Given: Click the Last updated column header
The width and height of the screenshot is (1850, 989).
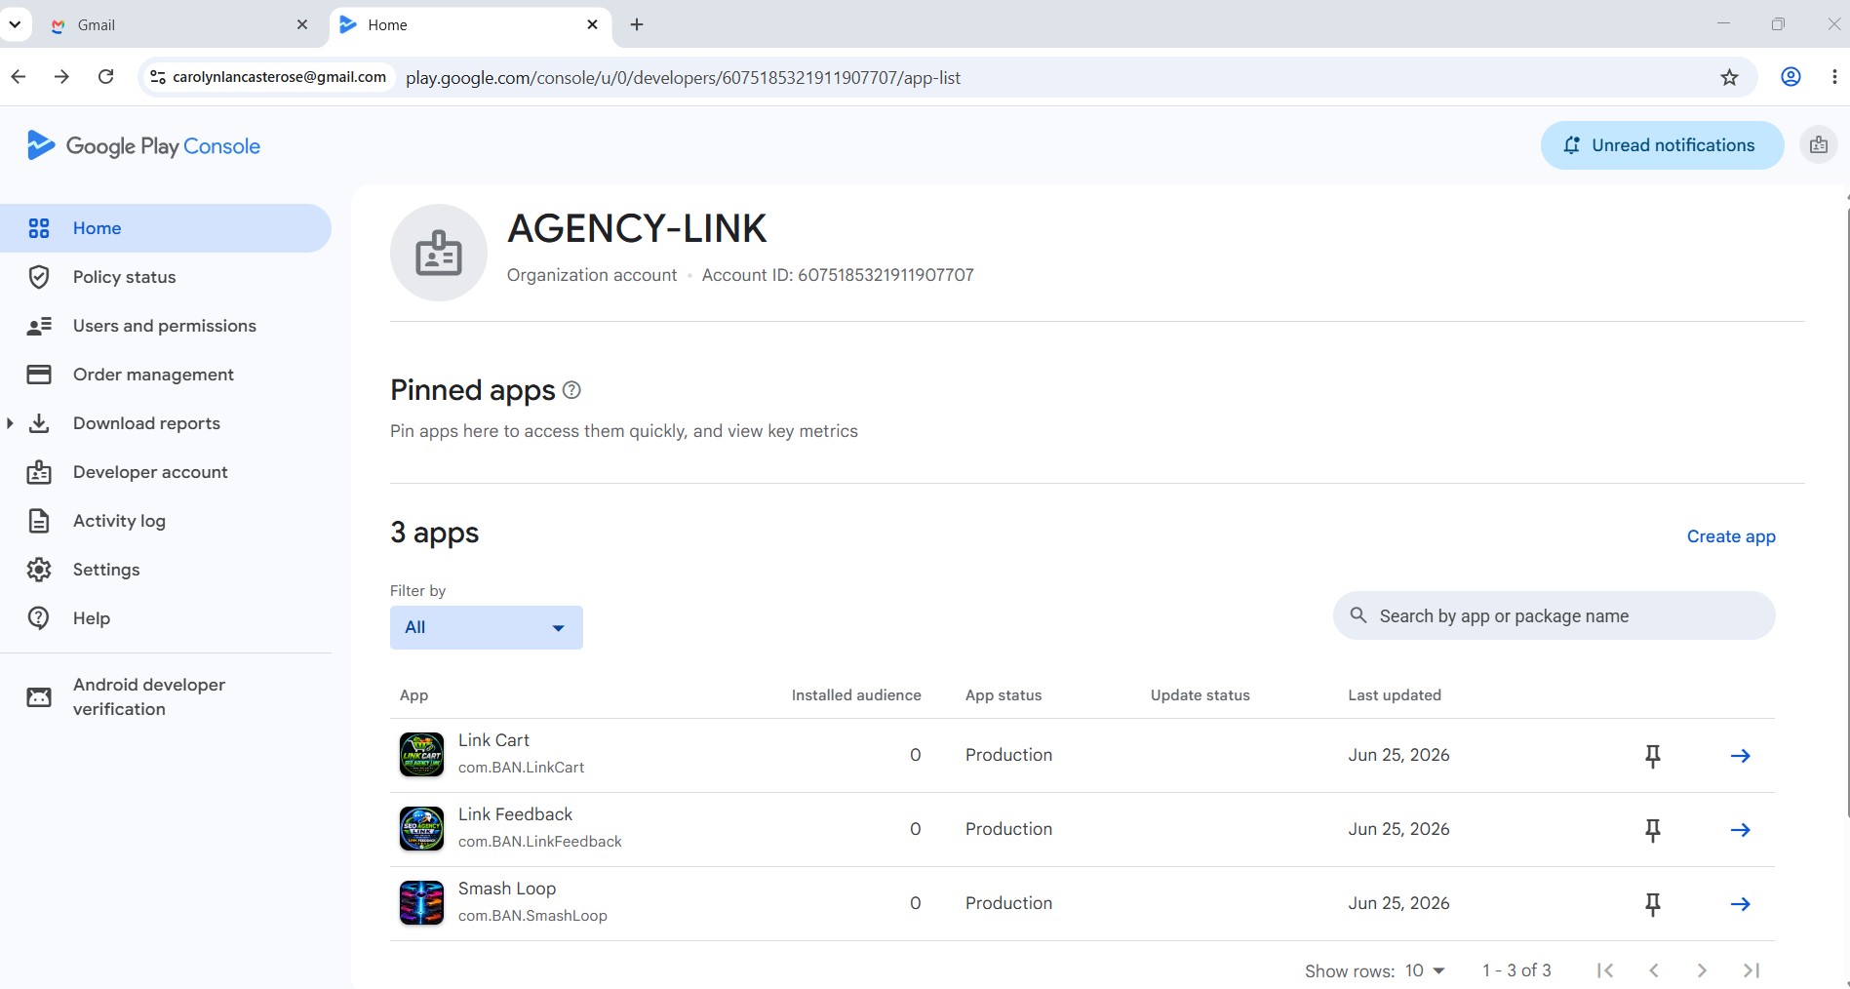Looking at the screenshot, I should tap(1395, 695).
